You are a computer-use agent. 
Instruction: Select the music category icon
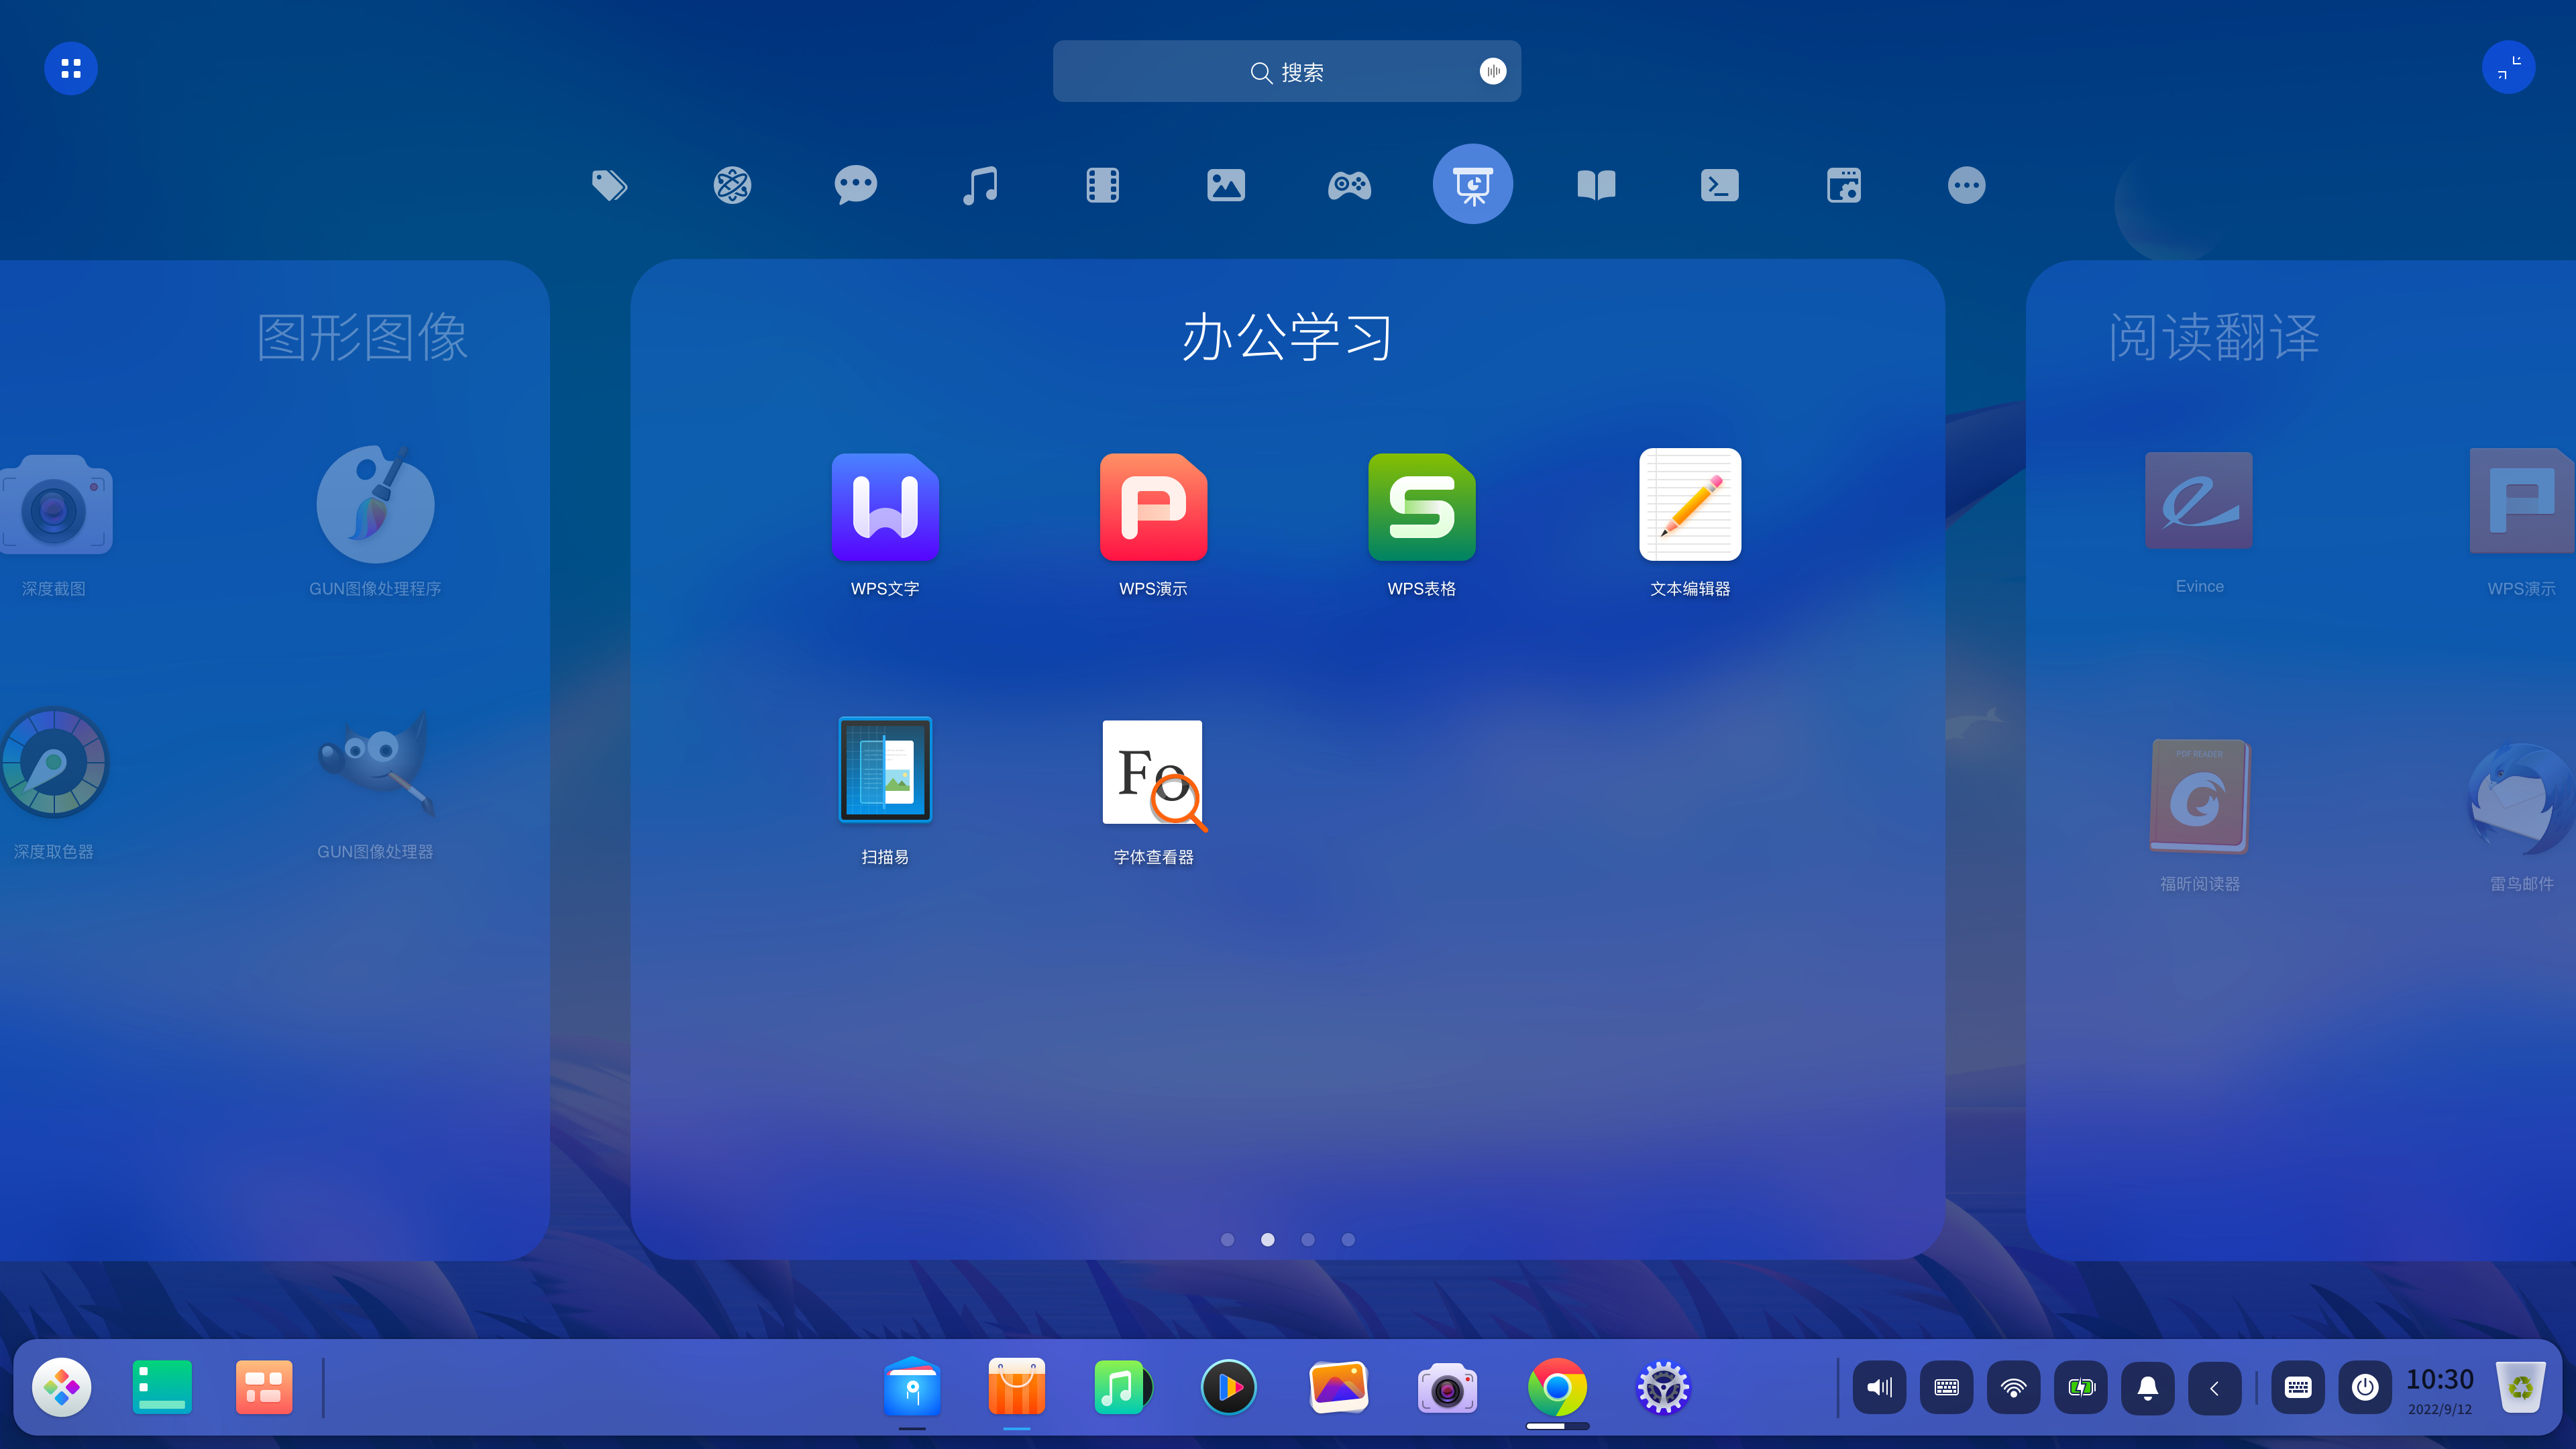979,185
